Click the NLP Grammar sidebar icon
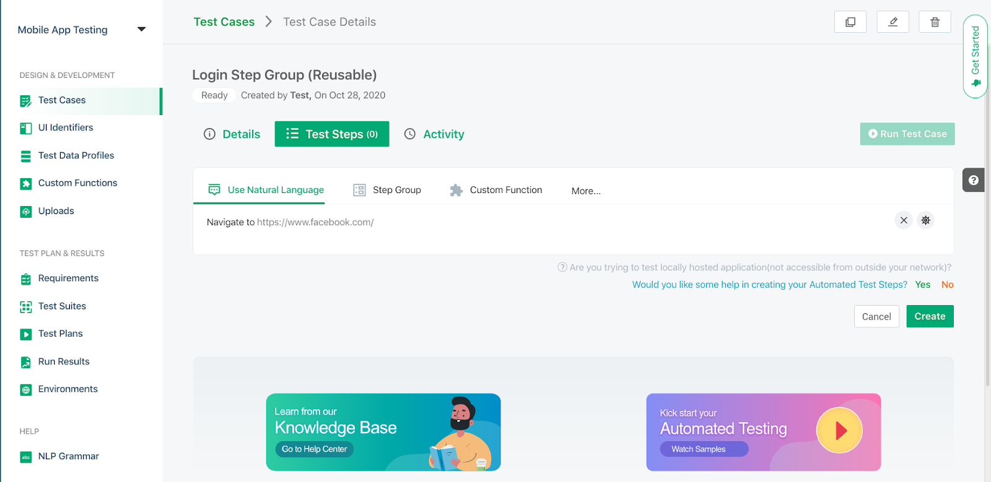 click(x=25, y=457)
